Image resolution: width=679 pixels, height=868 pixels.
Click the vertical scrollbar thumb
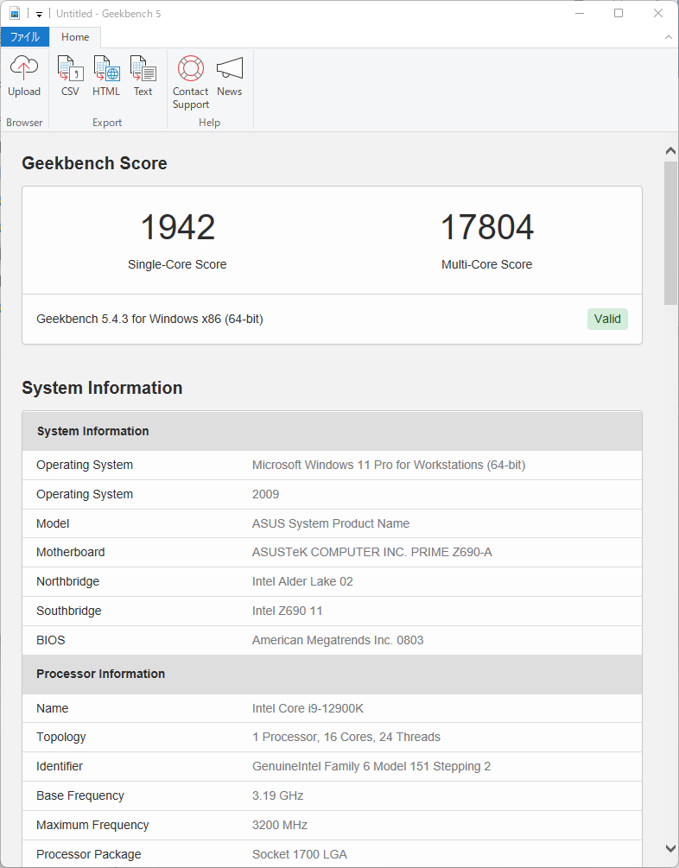(670, 233)
